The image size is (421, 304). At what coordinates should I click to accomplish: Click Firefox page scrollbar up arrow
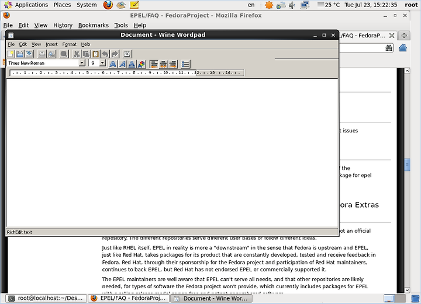(407, 71)
